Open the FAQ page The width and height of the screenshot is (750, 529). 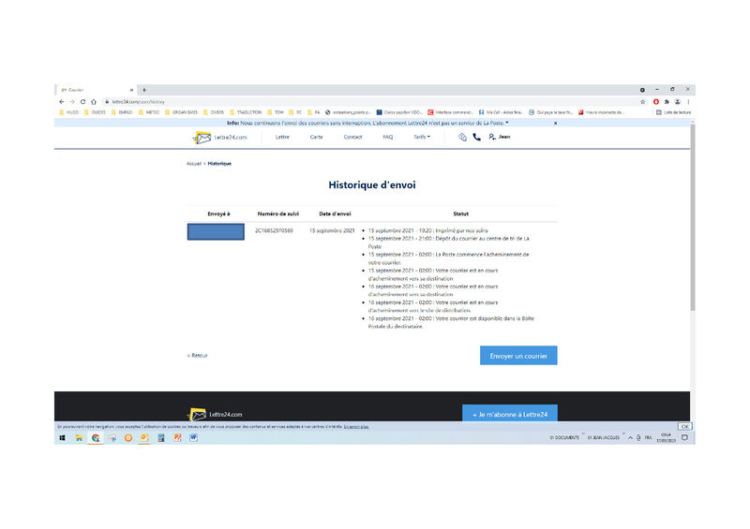point(388,137)
